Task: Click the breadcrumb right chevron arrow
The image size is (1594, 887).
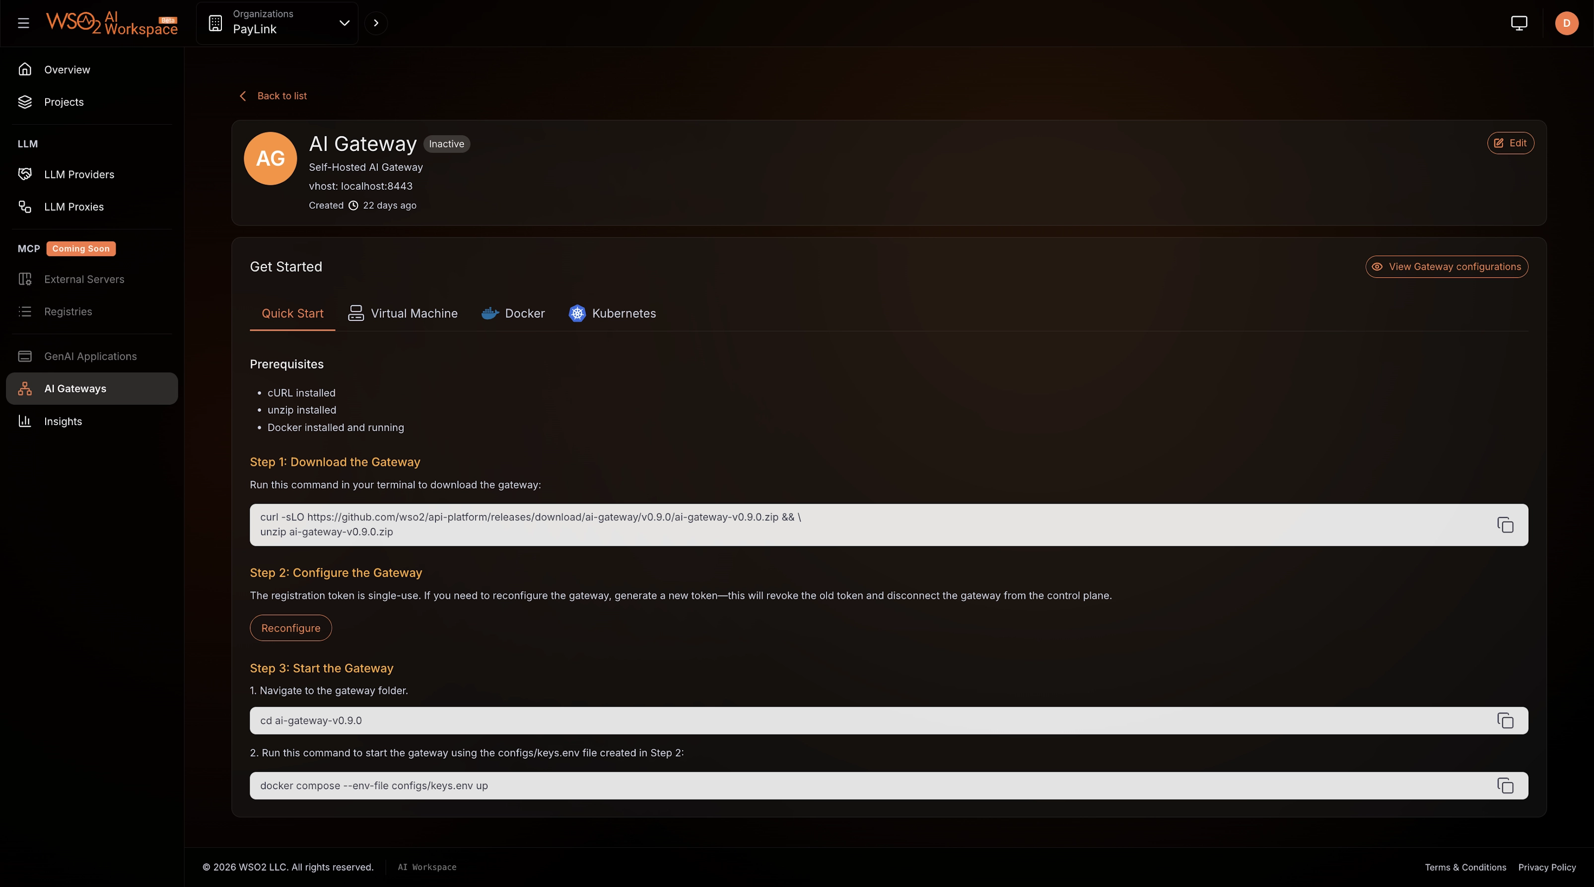Action: [376, 23]
